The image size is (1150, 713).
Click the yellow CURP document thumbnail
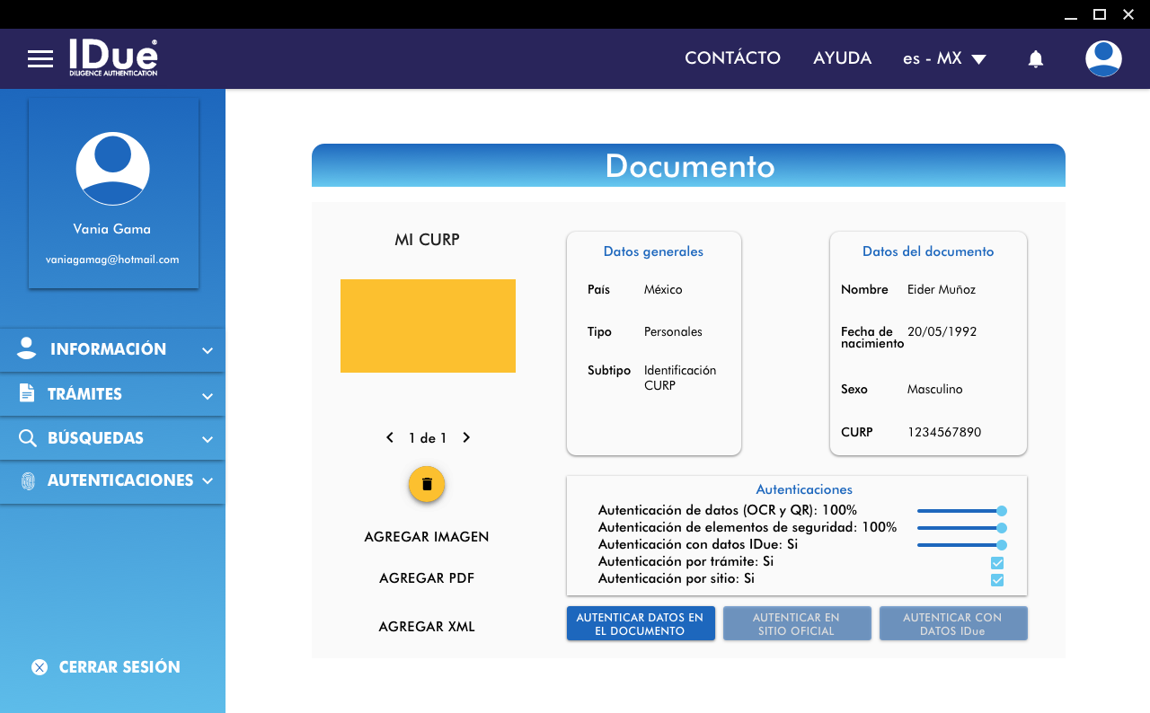coord(428,326)
